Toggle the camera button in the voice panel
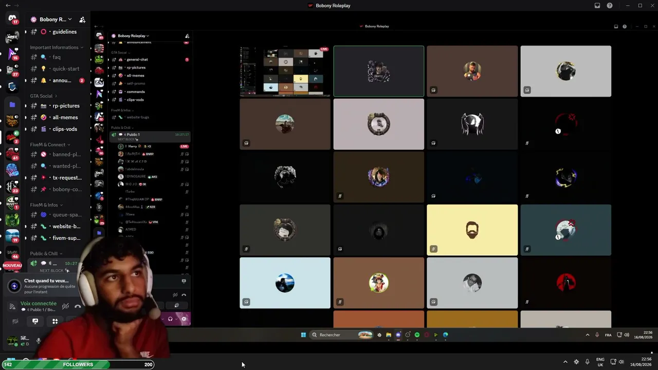Image resolution: width=658 pixels, height=370 pixels. click(x=15, y=321)
